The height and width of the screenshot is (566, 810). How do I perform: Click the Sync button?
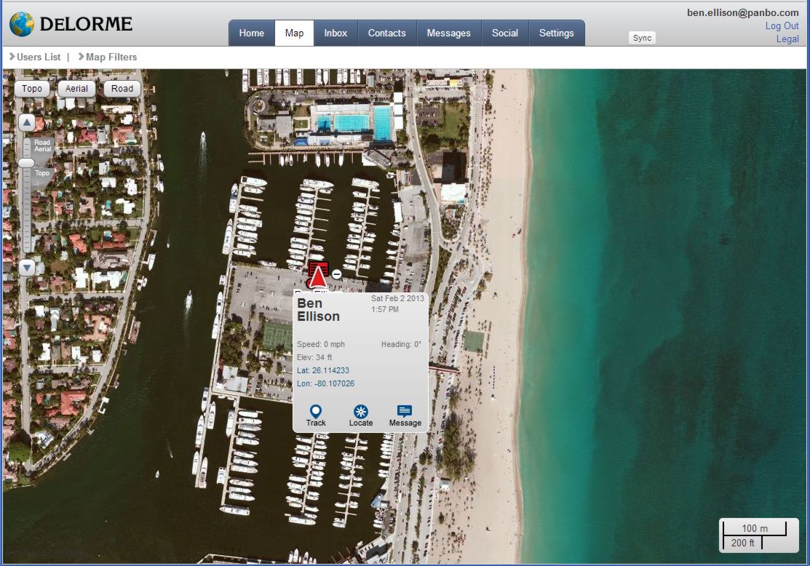[x=642, y=38]
